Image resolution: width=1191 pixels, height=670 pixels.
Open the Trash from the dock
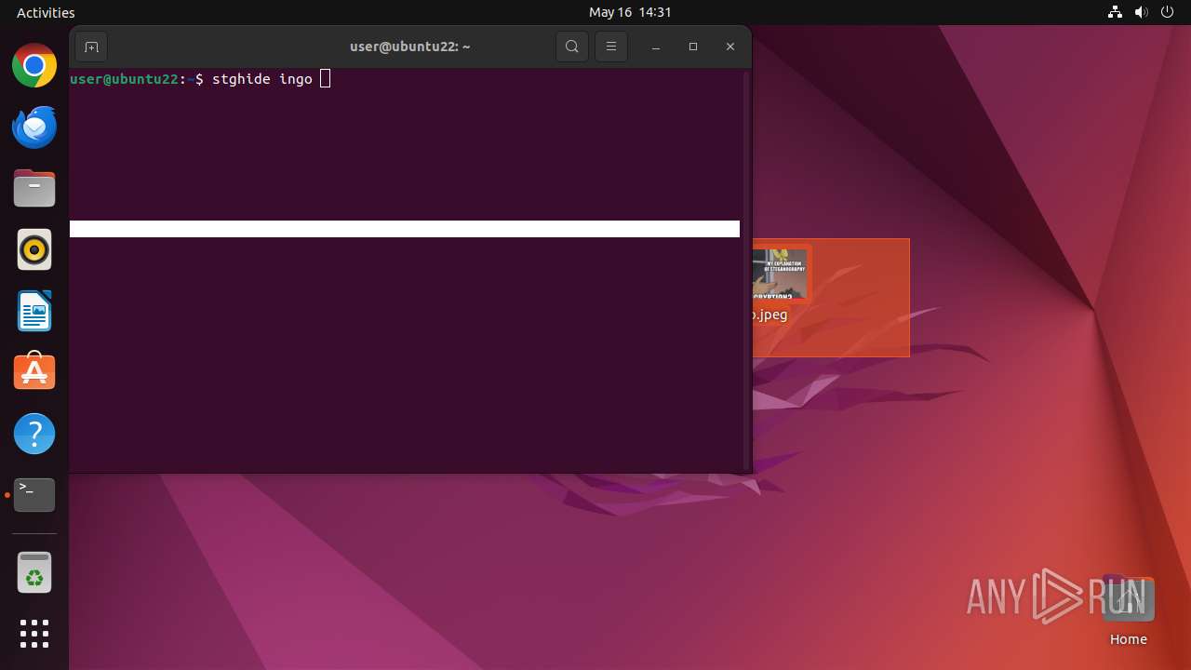click(x=34, y=572)
